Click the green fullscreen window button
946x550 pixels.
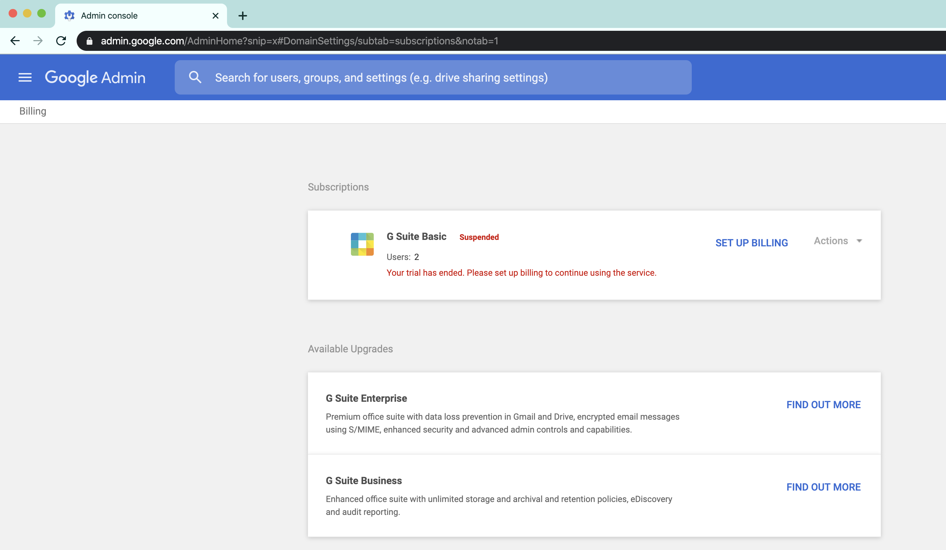click(42, 14)
